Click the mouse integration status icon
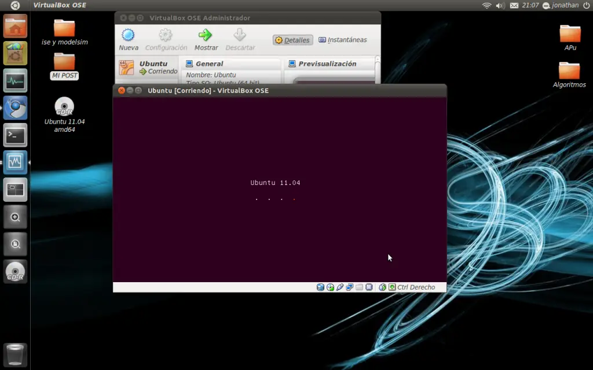The height and width of the screenshot is (370, 593). coord(382,287)
